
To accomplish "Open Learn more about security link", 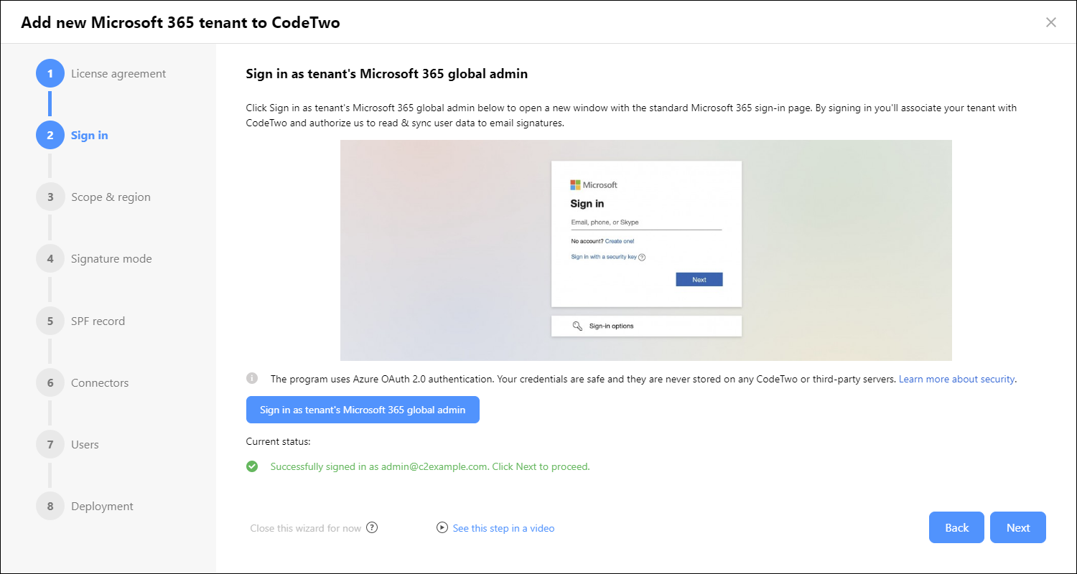I will tap(956, 379).
